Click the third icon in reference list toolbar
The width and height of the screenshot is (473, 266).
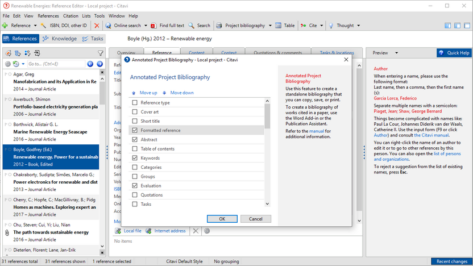27,53
